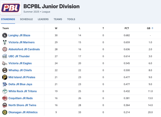Viewport: 161px width, 117px height.
Task: Click the PBL league logo
Action: tap(11, 8)
